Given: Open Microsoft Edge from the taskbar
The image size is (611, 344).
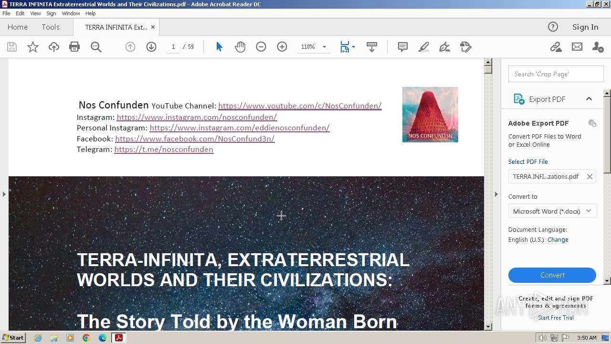Looking at the screenshot, I should coord(103,338).
